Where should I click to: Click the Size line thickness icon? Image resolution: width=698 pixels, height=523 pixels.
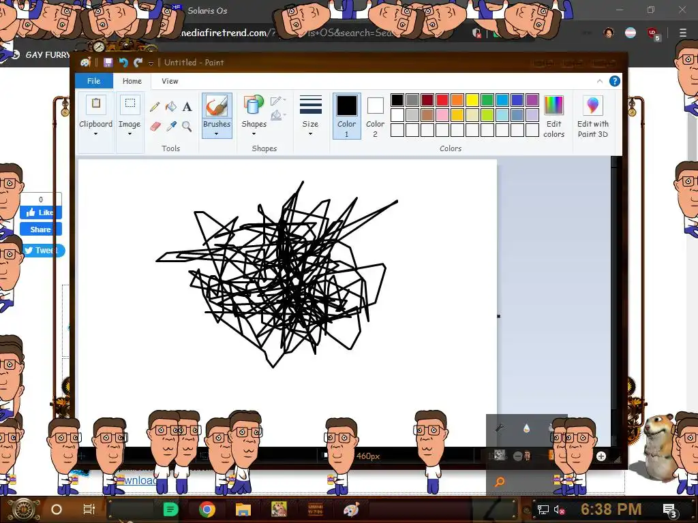[x=310, y=106]
